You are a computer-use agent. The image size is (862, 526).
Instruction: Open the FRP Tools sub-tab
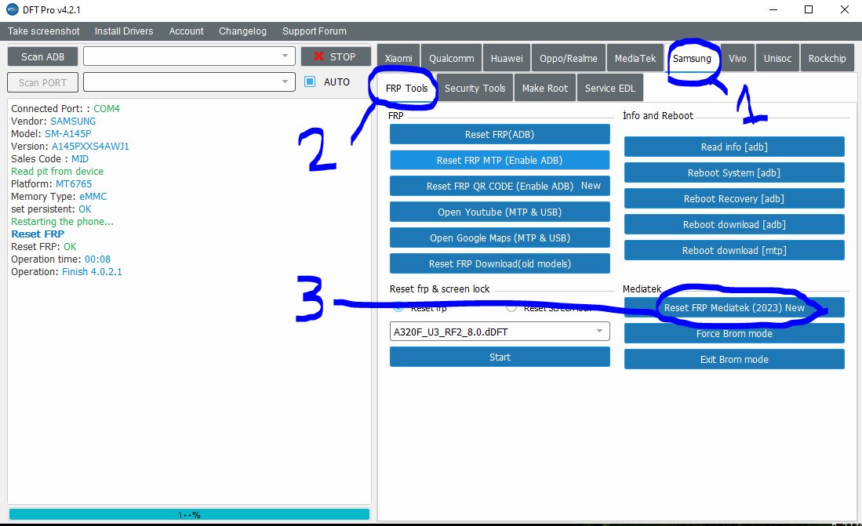click(407, 88)
